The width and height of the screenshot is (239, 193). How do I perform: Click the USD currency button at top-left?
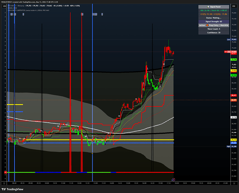point(5,6)
